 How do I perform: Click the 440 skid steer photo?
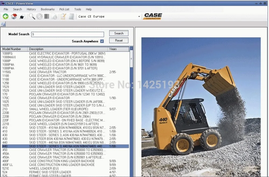(x=201, y=107)
